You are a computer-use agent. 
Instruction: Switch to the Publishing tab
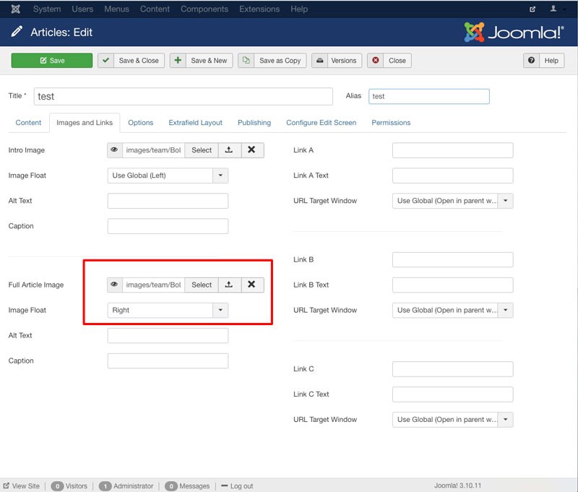[x=254, y=123]
